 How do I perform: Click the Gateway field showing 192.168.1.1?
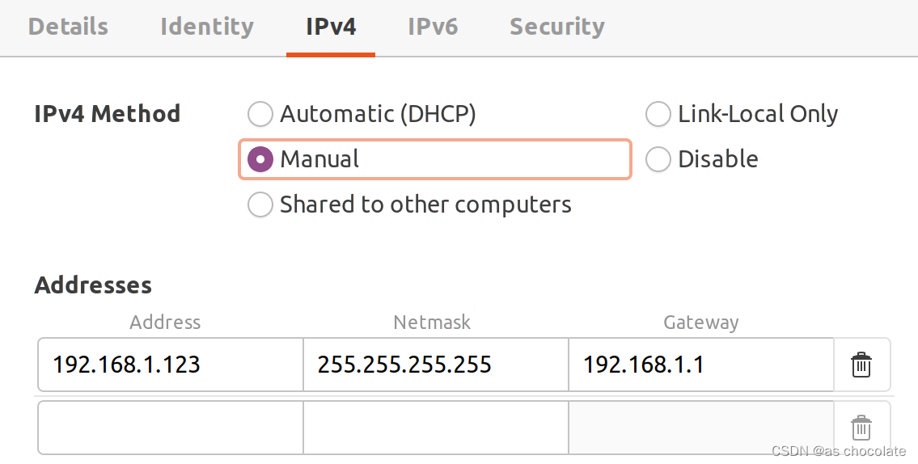700,365
